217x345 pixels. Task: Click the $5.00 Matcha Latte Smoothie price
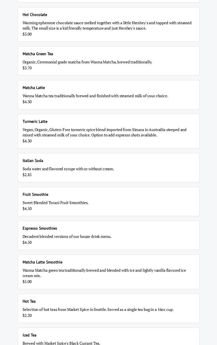coord(27,282)
